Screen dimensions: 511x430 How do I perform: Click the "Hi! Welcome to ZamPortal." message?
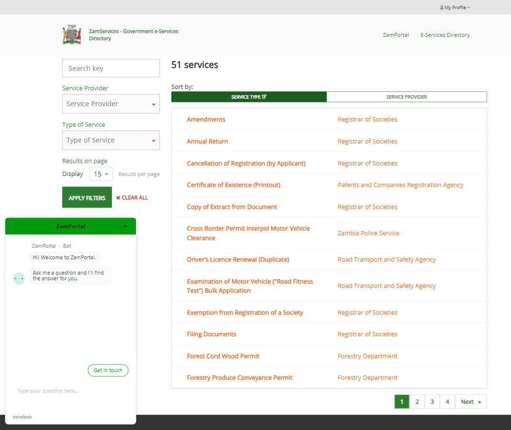[x=64, y=257]
